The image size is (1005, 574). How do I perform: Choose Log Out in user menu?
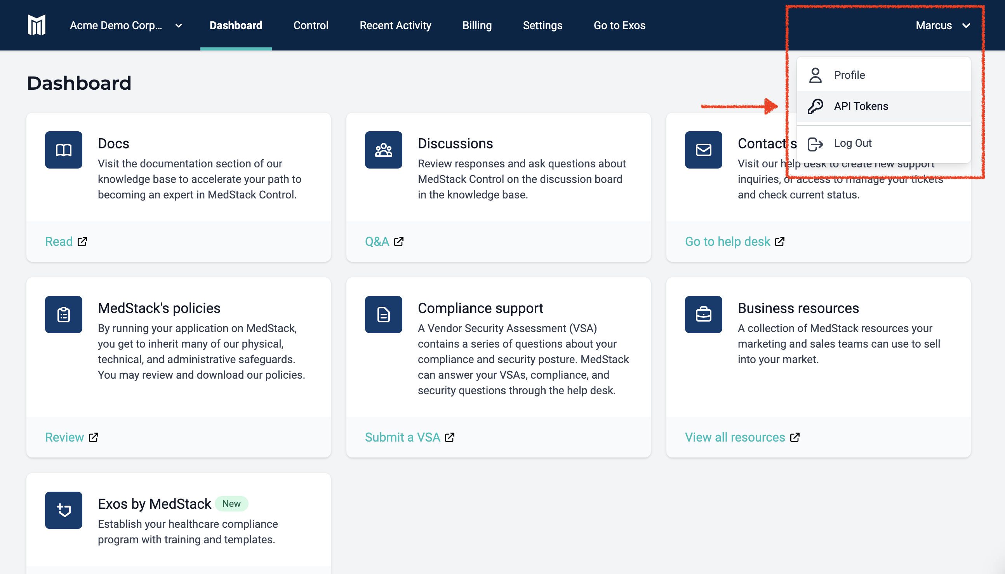click(x=883, y=144)
